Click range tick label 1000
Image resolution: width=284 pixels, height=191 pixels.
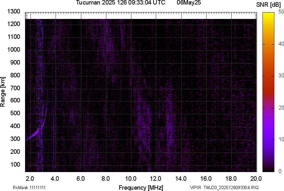coord(13,50)
